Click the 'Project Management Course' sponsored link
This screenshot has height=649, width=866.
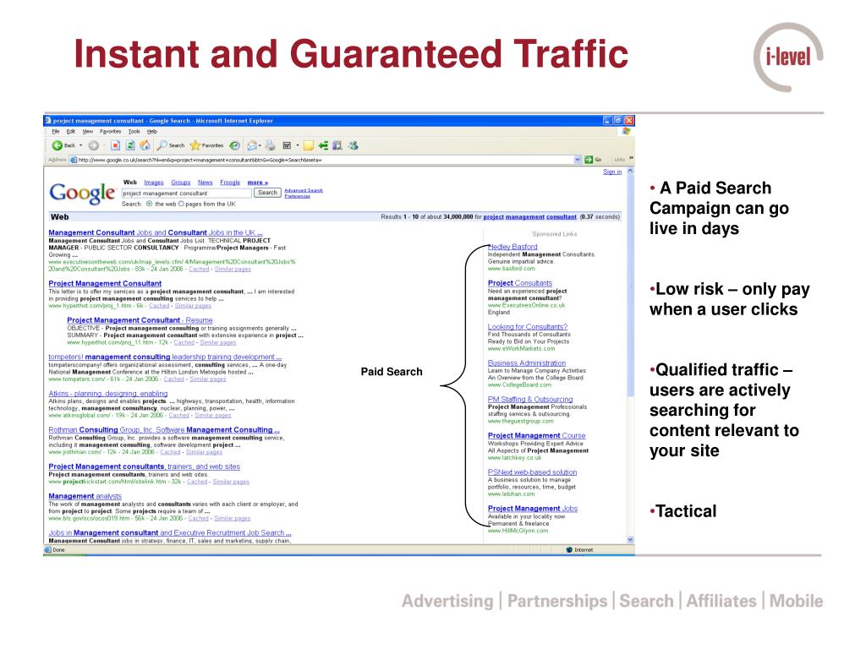tap(536, 436)
